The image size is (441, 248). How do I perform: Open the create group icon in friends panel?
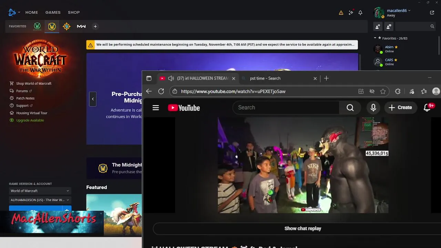coord(389,26)
